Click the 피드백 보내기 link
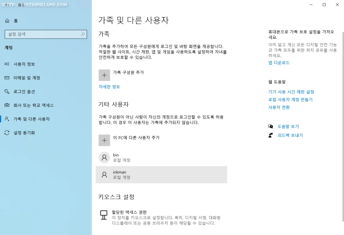 pyautogui.click(x=290, y=135)
